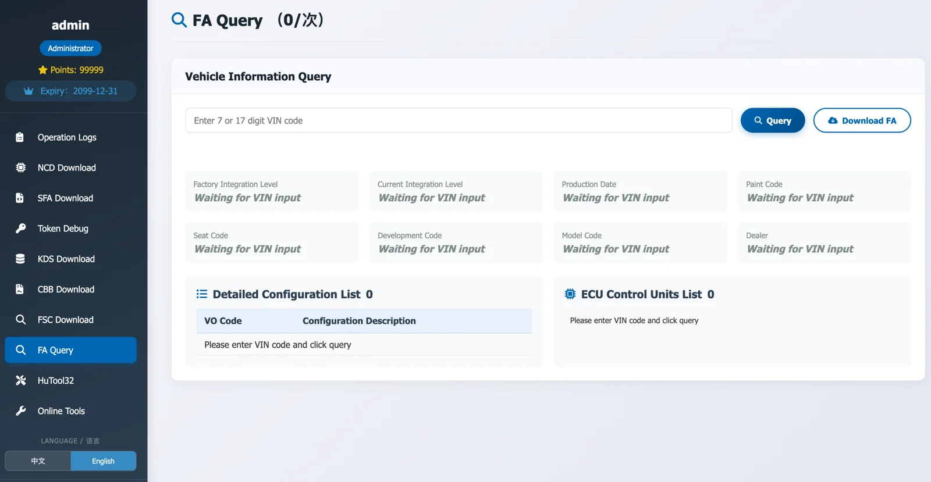
Task: Switch language to 中文
Action: [x=38, y=461]
